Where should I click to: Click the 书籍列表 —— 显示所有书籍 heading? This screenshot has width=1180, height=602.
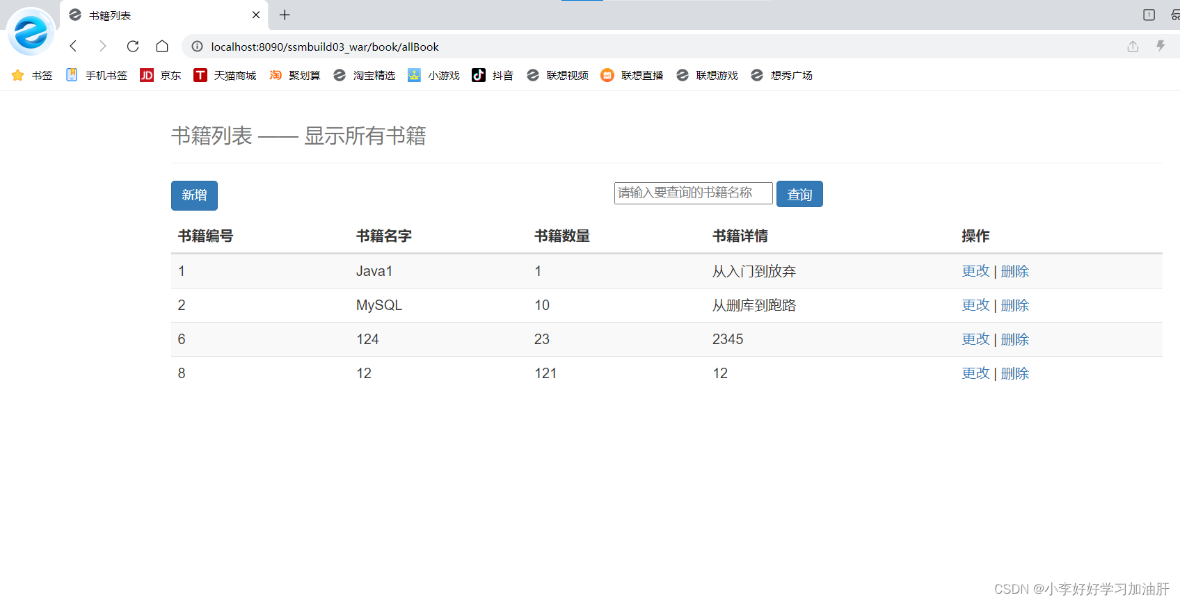pos(298,136)
